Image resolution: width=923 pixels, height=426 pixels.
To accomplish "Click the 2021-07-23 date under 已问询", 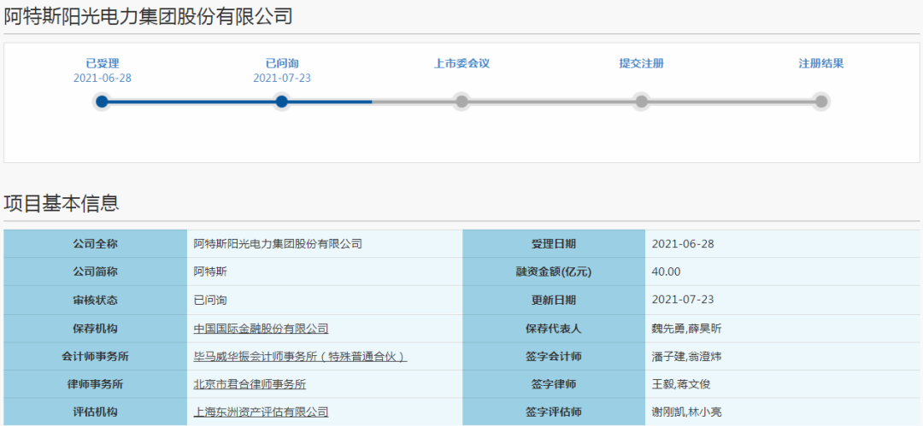I will (282, 78).
